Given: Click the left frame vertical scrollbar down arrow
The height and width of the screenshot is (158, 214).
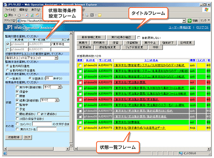Looking at the screenshot, I should (71, 145).
